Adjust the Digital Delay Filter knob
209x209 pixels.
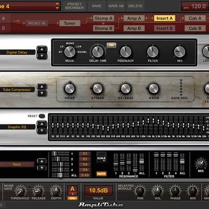point(153,52)
